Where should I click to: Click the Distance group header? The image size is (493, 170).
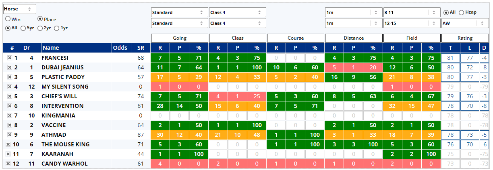354,38
